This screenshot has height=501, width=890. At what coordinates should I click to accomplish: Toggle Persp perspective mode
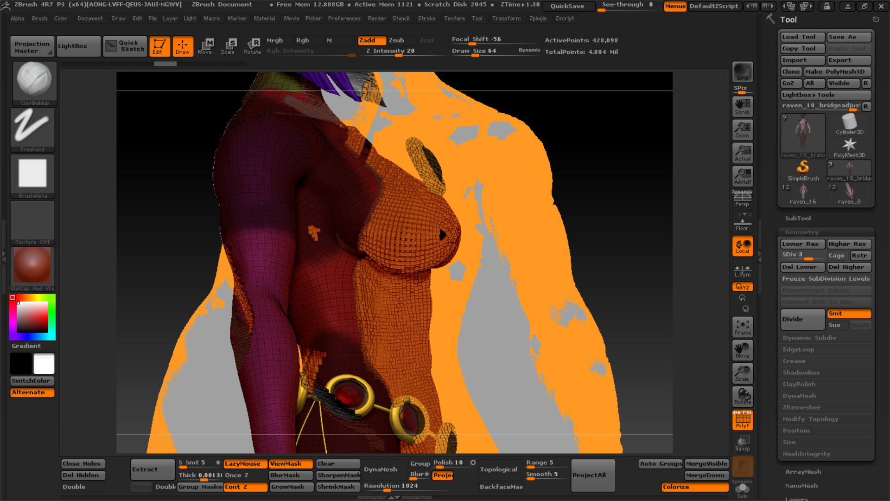tap(742, 199)
